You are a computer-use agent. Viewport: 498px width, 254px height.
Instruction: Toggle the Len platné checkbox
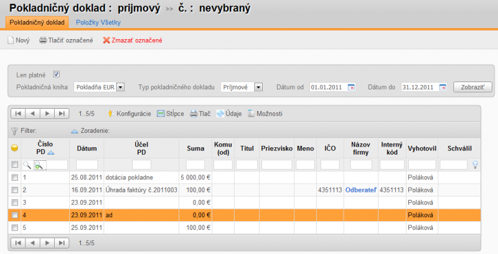[56, 75]
